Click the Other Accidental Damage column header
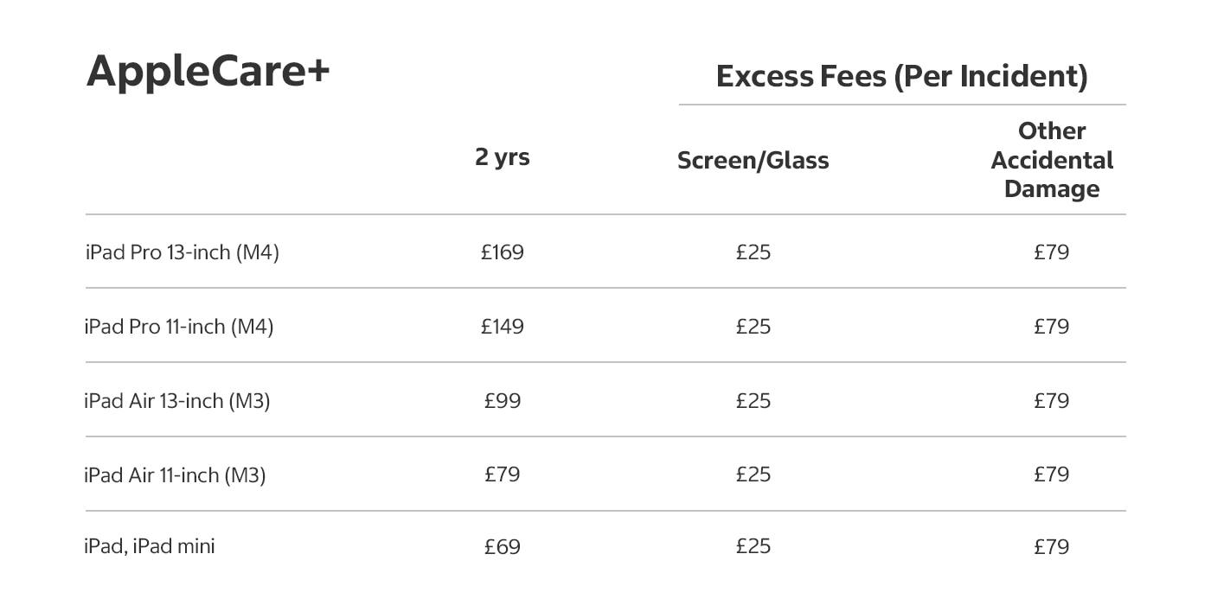The height and width of the screenshot is (605, 1211). tap(1052, 160)
